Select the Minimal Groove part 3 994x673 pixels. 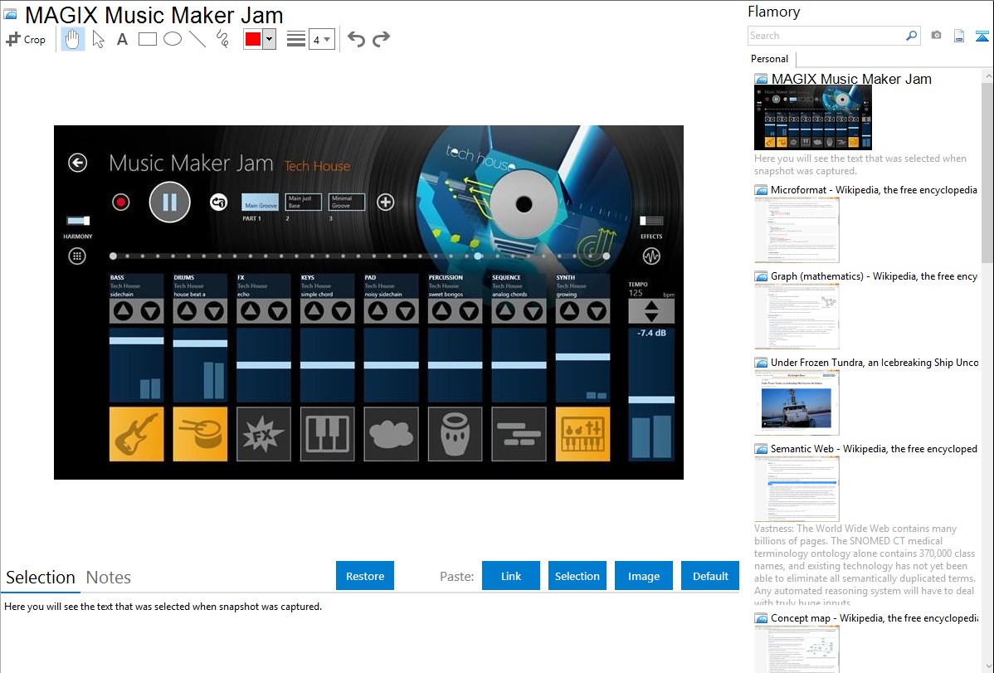pos(347,202)
